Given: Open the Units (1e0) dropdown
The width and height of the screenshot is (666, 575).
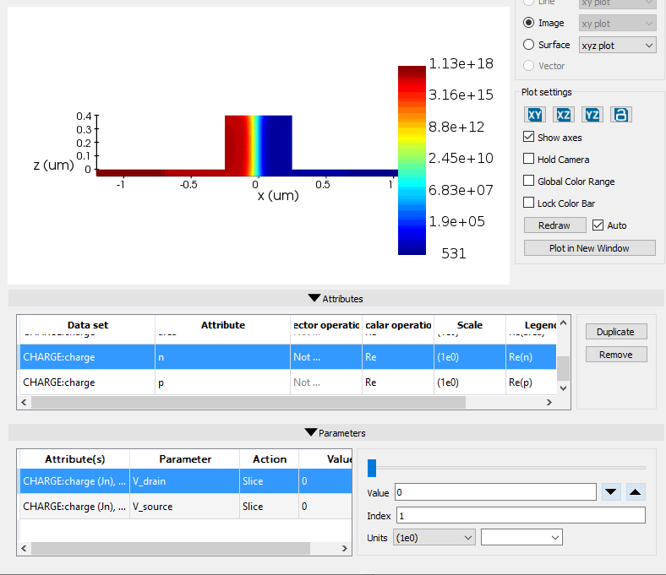Looking at the screenshot, I should click(434, 538).
